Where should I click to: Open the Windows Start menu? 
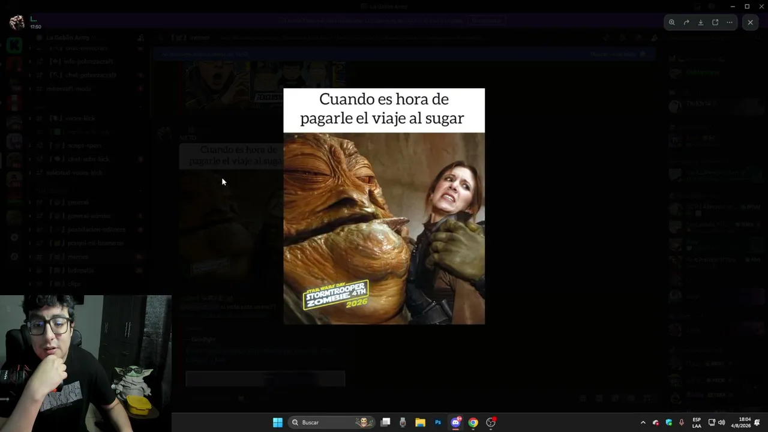click(x=278, y=422)
